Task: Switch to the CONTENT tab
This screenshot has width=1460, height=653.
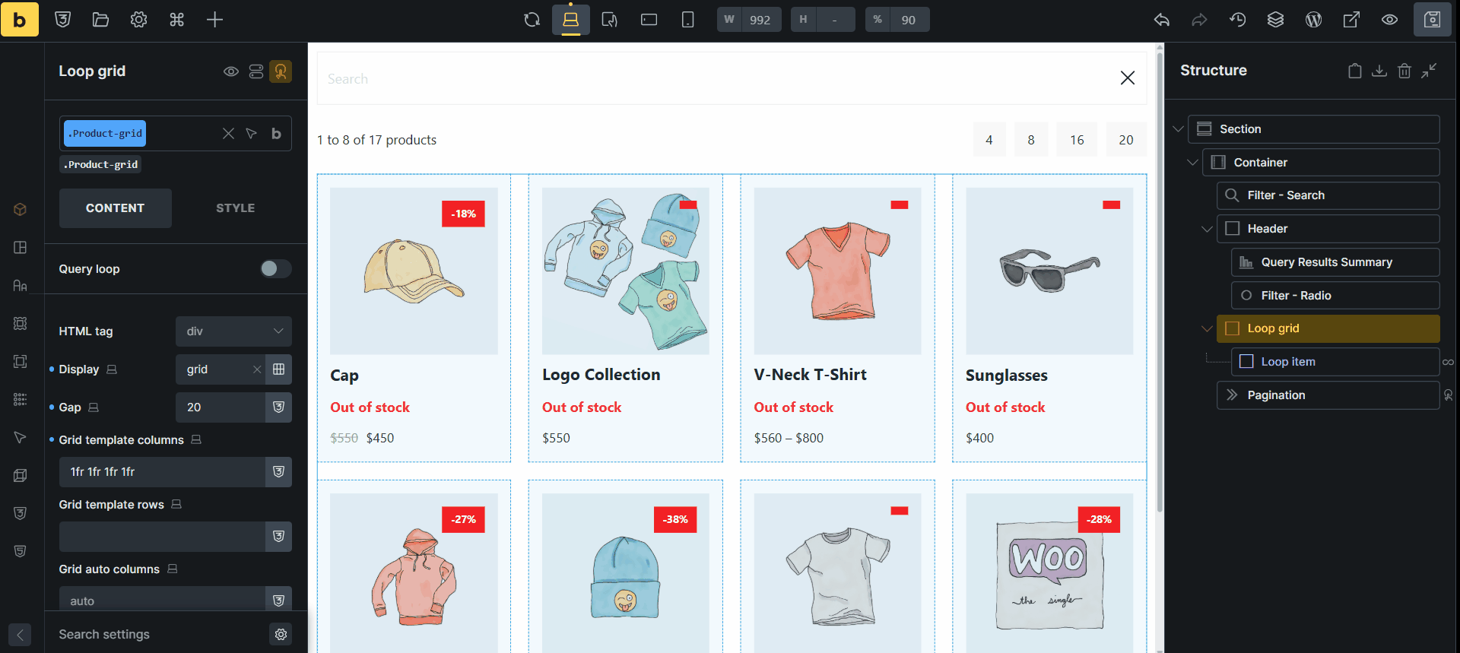Action: [x=116, y=208]
